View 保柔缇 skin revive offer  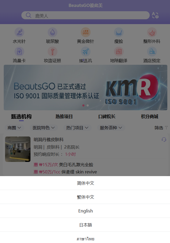point(65,172)
